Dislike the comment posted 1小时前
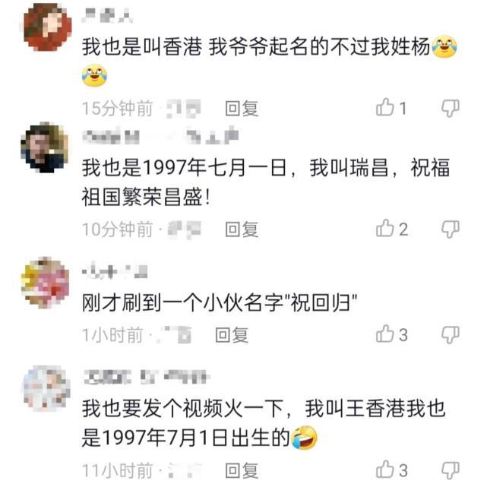487x487 pixels. (451, 335)
